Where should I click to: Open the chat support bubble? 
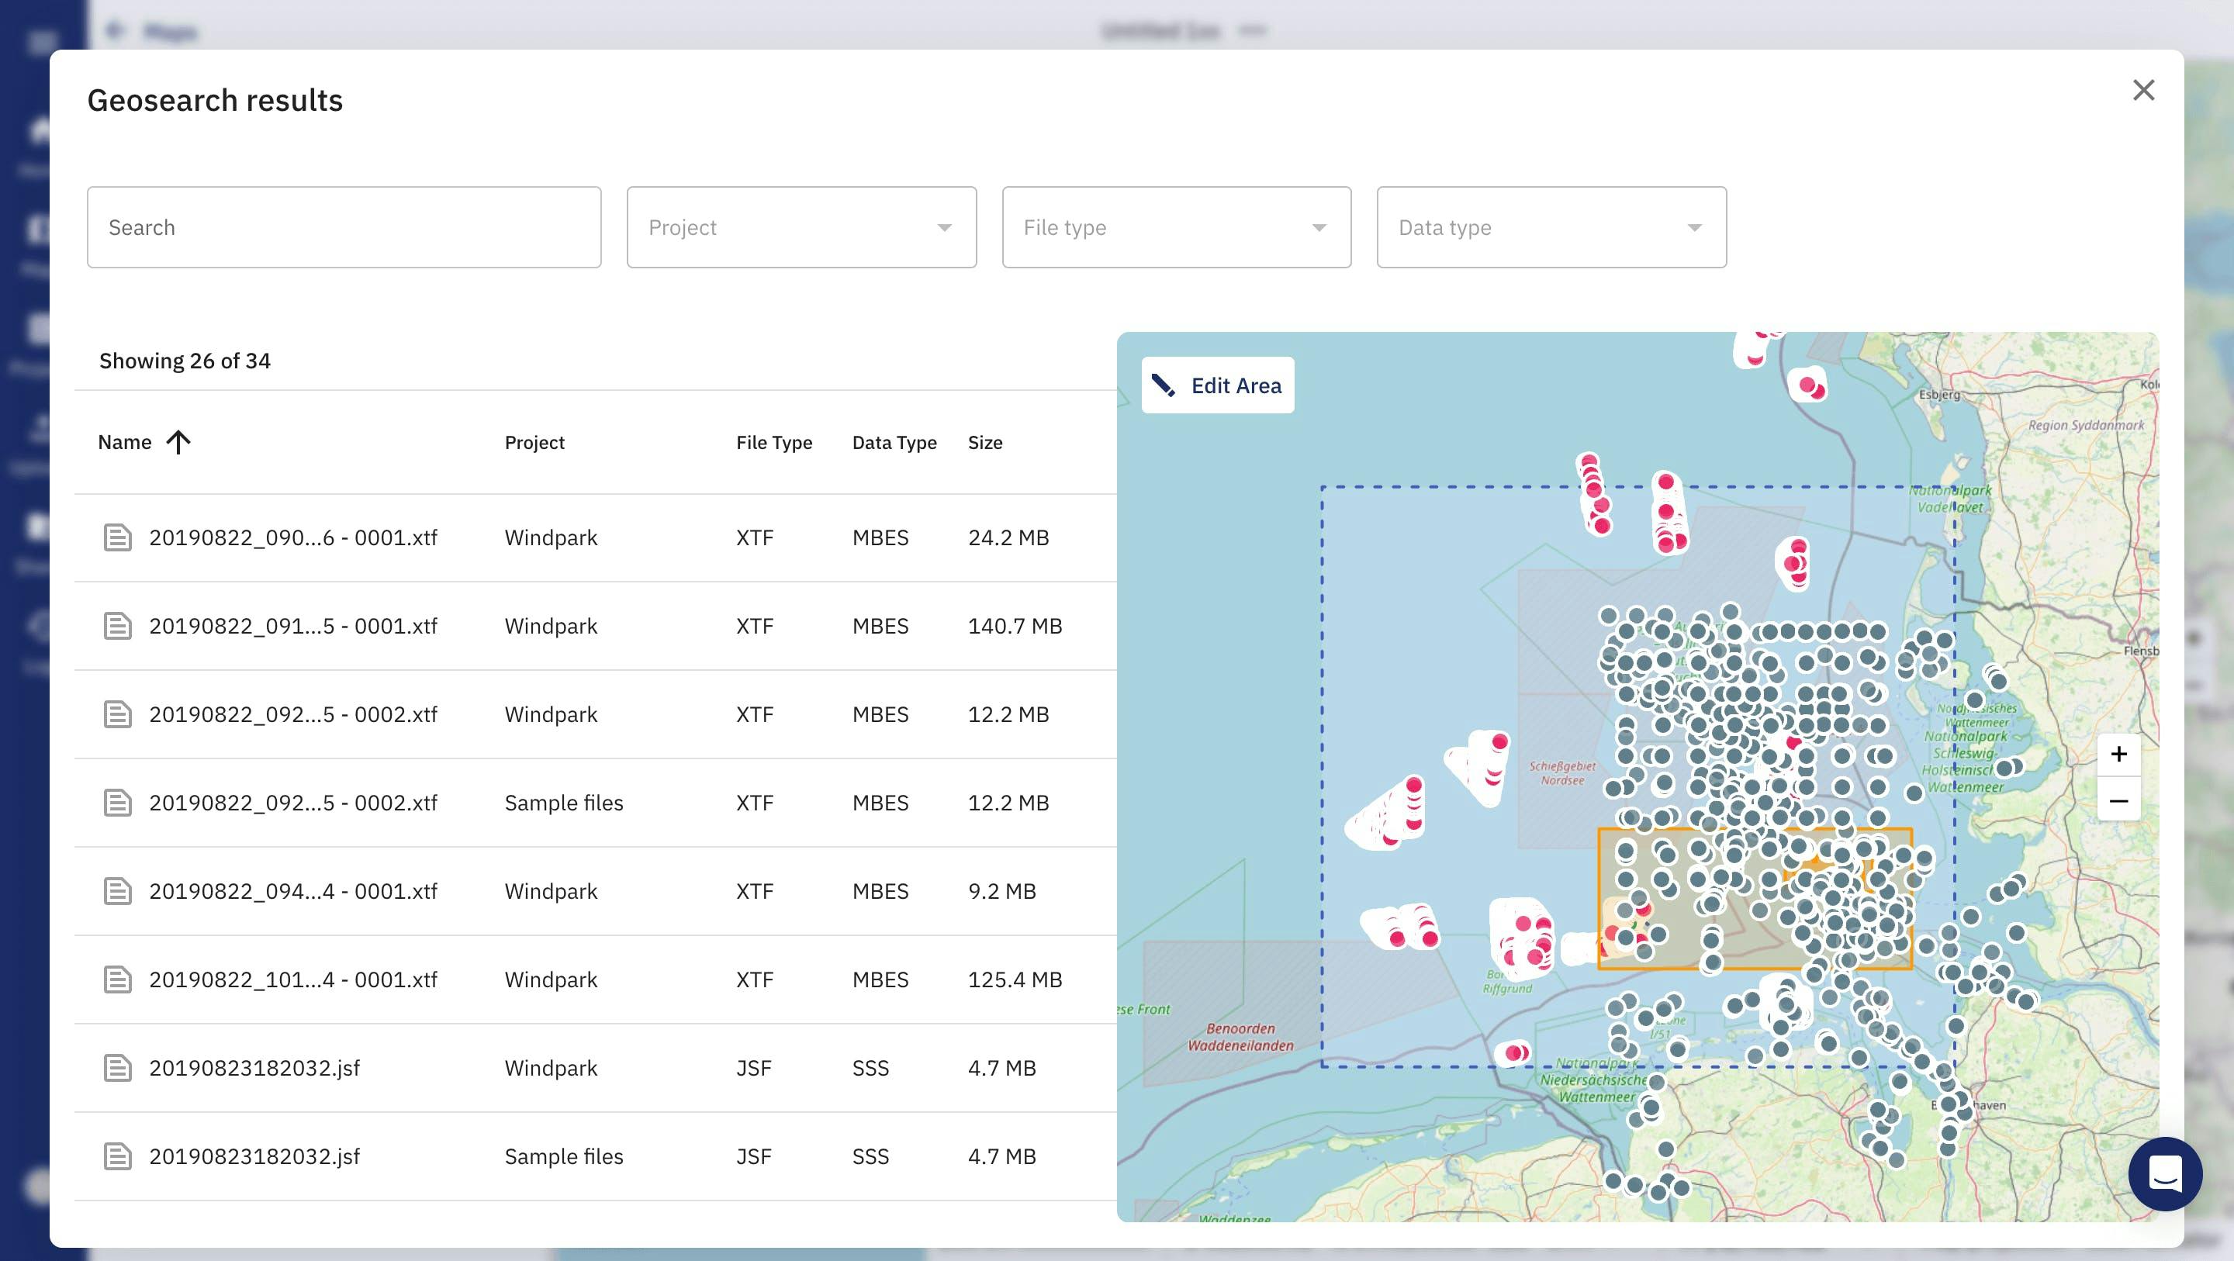pos(2165,1173)
